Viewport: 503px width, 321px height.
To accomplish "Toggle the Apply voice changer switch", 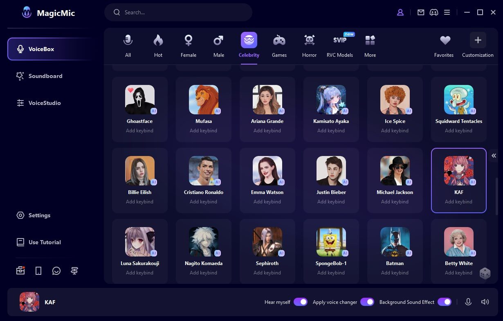I will (x=367, y=302).
